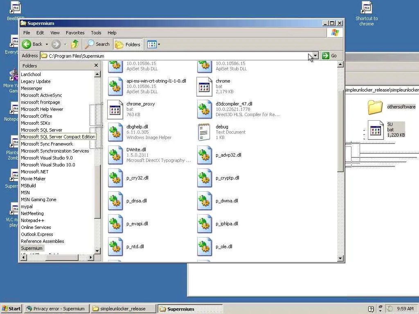Go up one folder level icon

pyautogui.click(x=75, y=44)
